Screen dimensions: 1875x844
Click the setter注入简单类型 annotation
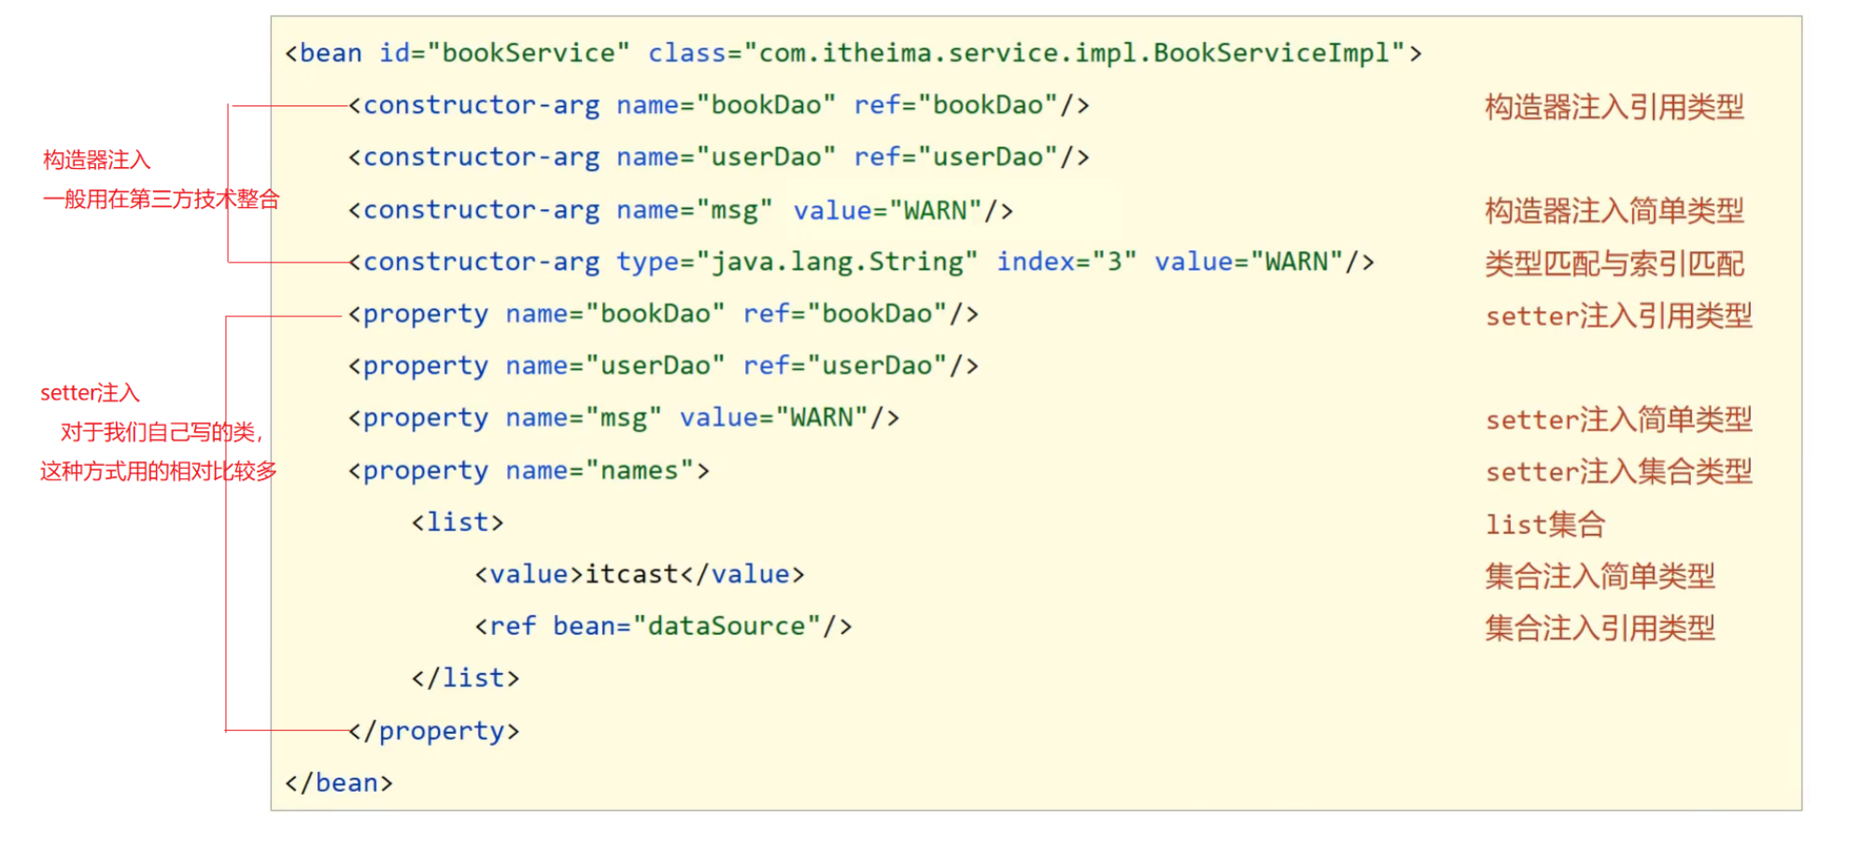coord(1619,420)
